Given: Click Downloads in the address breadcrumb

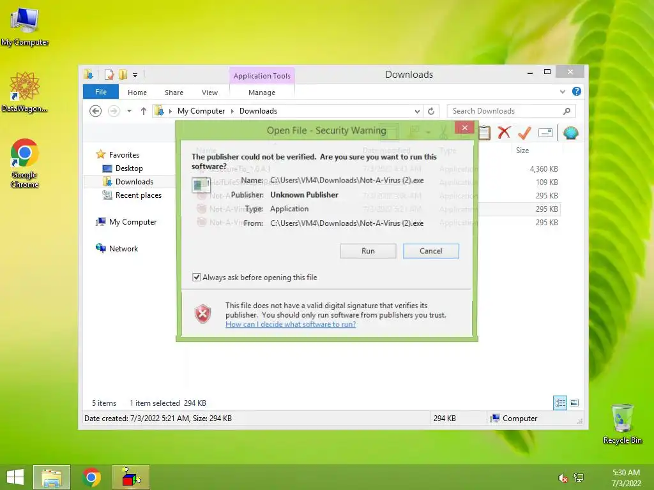Looking at the screenshot, I should 258,111.
